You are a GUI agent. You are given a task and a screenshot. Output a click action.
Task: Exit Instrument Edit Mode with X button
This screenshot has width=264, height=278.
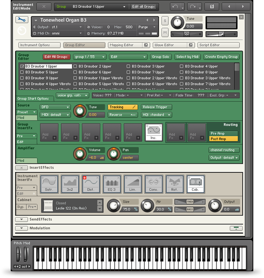[x=44, y=7]
